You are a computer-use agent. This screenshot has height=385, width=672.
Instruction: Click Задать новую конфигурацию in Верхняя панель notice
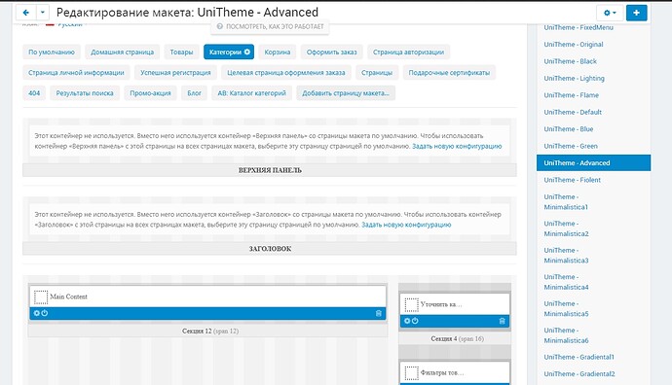point(457,146)
